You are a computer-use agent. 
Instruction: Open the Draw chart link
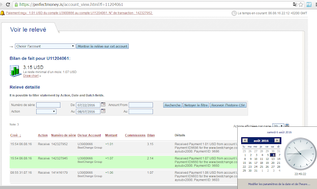pos(31,76)
